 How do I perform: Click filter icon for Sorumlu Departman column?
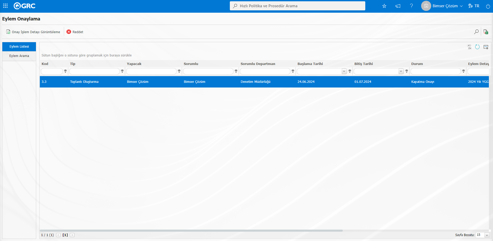coord(293,71)
